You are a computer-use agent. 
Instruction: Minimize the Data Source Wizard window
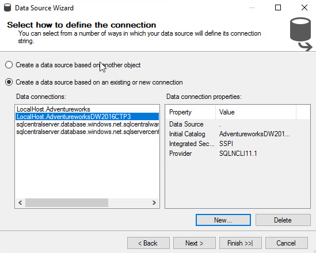click(252, 7)
